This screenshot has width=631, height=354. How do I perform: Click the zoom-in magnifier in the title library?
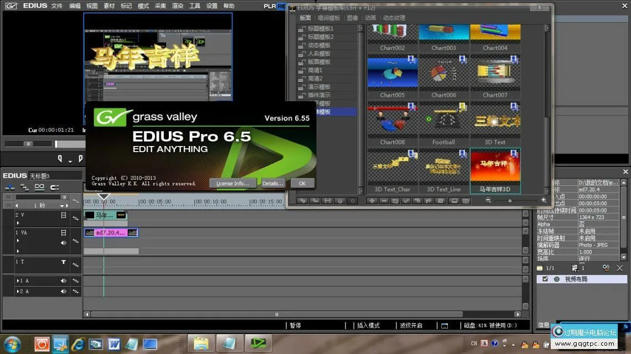click(544, 200)
